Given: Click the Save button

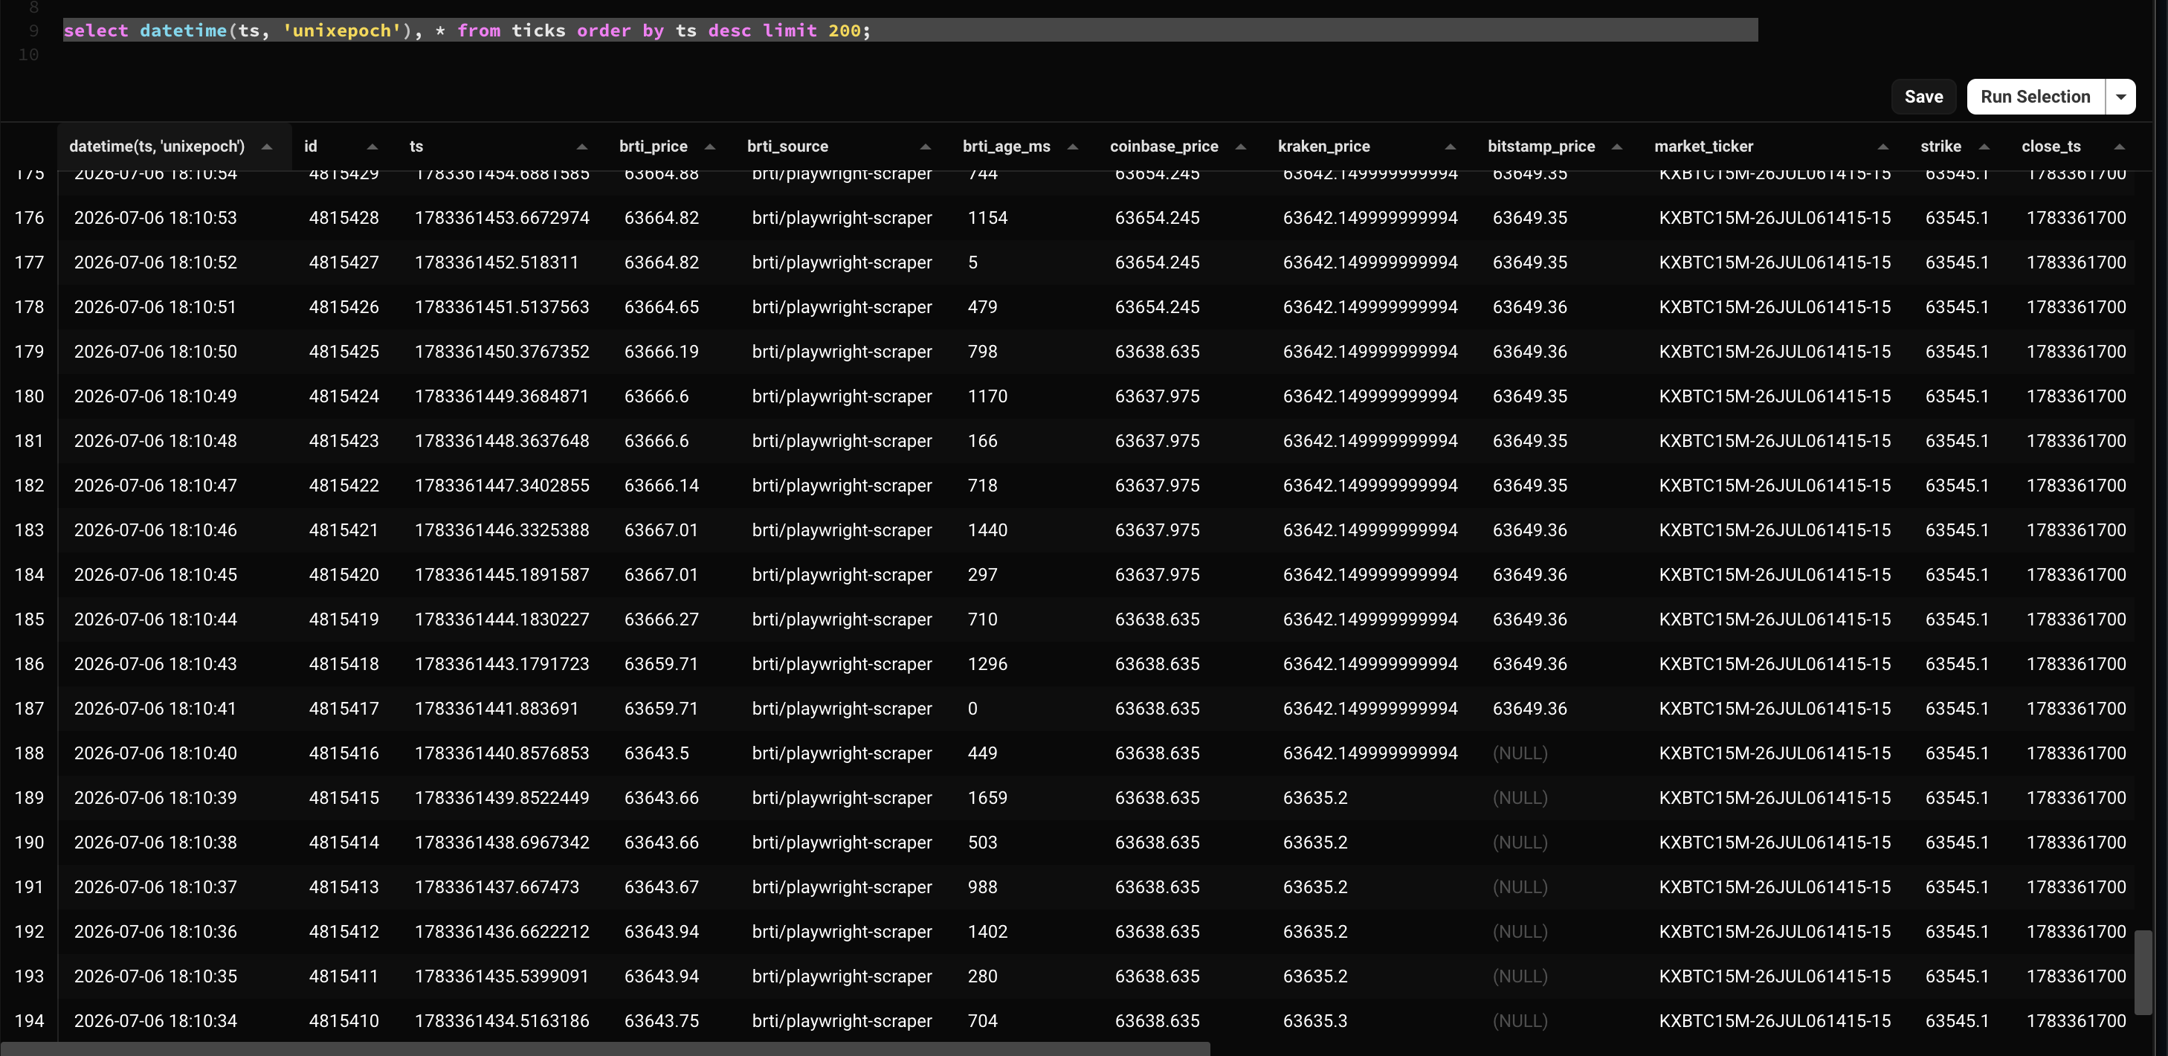Looking at the screenshot, I should click(1924, 97).
